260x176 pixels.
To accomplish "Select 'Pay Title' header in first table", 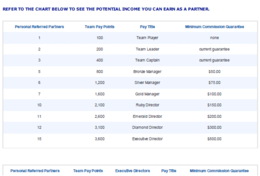I will (148, 27).
